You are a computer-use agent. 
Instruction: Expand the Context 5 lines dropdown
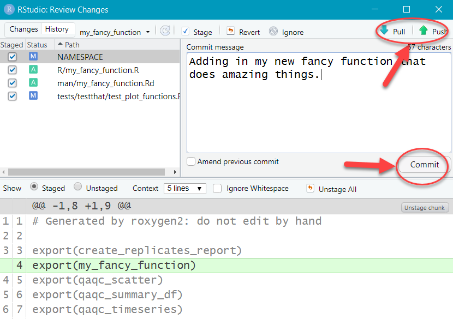pyautogui.click(x=184, y=188)
